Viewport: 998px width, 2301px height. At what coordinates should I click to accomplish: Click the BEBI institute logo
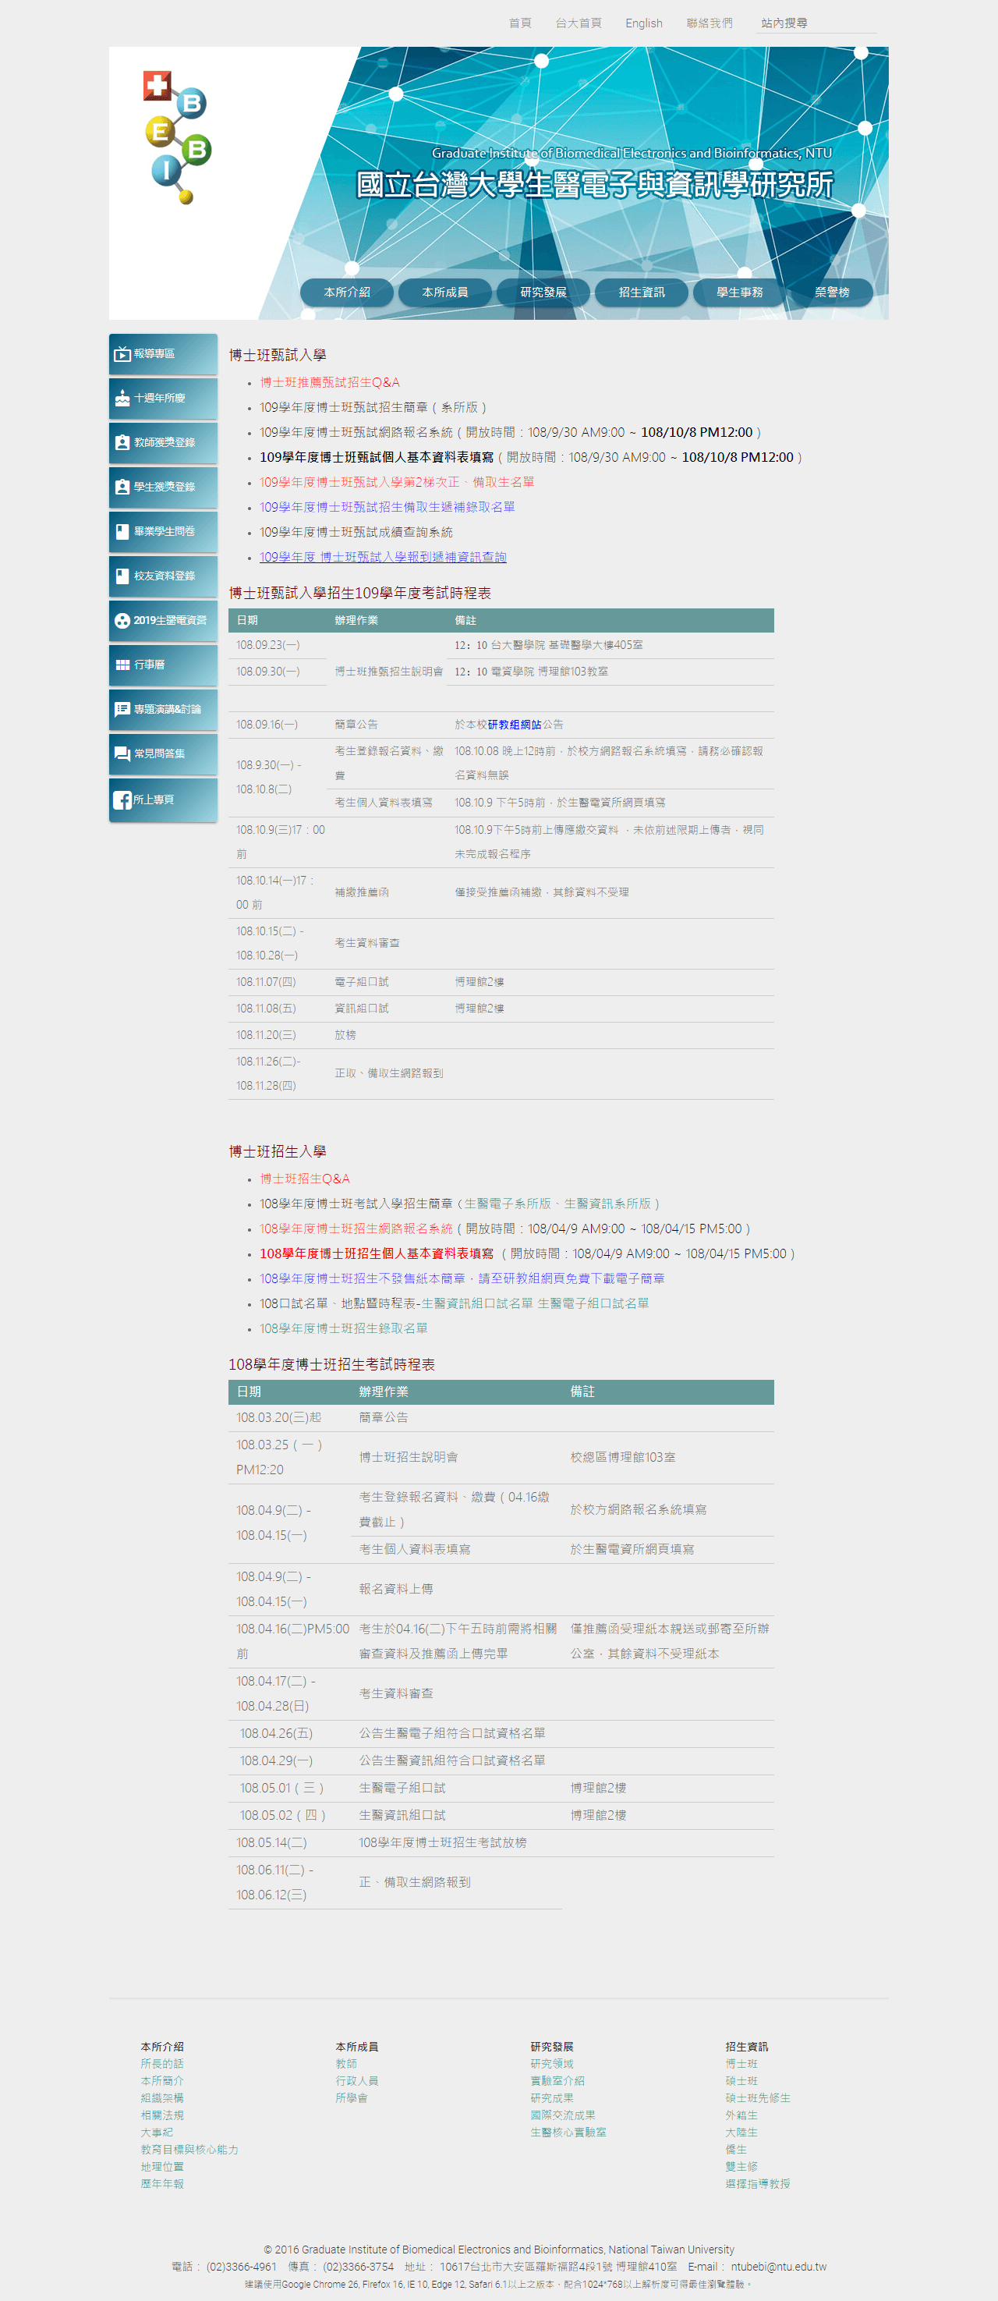click(177, 137)
